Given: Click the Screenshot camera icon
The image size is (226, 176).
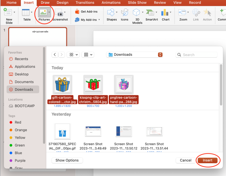Looking at the screenshot, I should point(59,12).
